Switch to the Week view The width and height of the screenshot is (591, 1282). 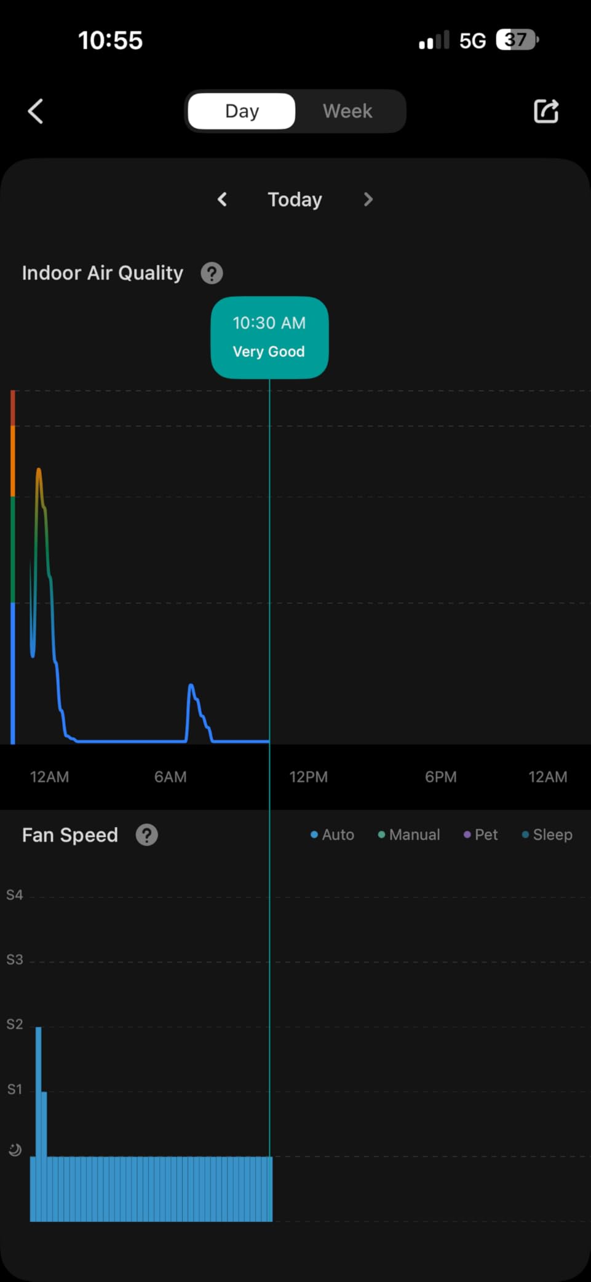(347, 111)
